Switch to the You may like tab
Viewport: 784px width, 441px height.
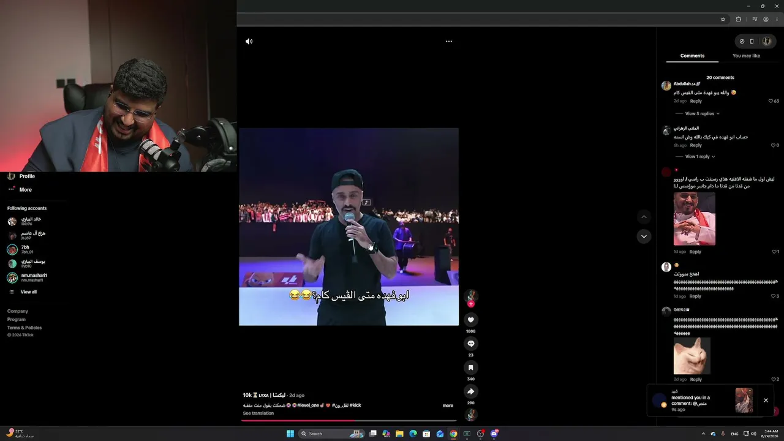tap(746, 56)
